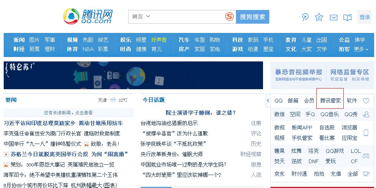Image resolution: width=376 pixels, height=188 pixels.
Task: Click the person icon beside QQ秀
Action: pos(366,114)
